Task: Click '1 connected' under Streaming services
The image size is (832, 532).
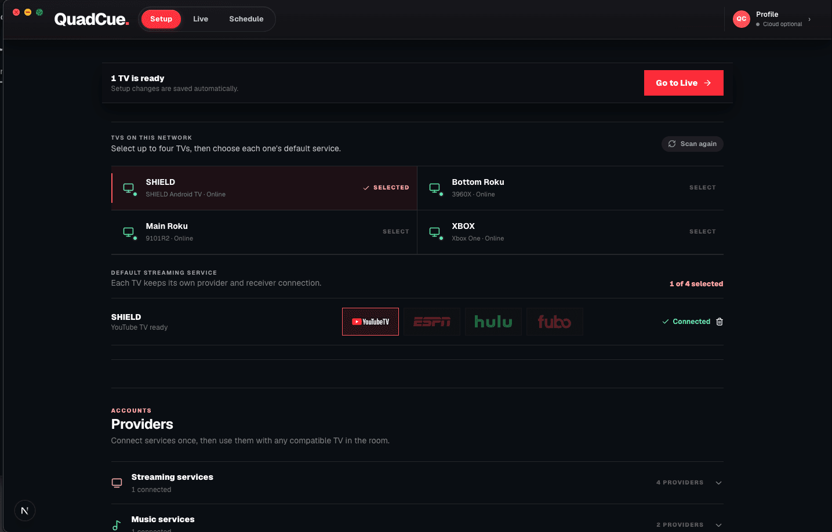Action: click(x=151, y=490)
